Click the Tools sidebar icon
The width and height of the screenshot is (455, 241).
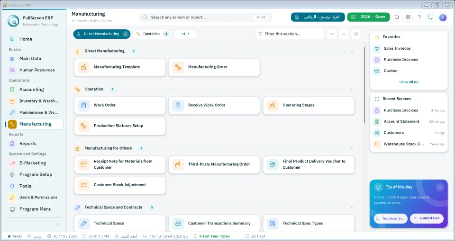click(x=12, y=186)
